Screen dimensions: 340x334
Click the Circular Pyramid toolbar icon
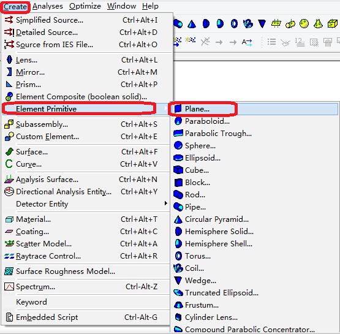[192, 24]
